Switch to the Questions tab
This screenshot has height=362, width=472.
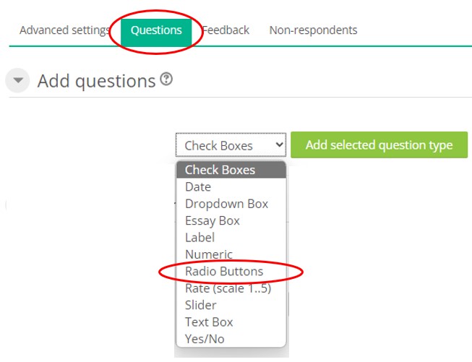[x=156, y=30]
